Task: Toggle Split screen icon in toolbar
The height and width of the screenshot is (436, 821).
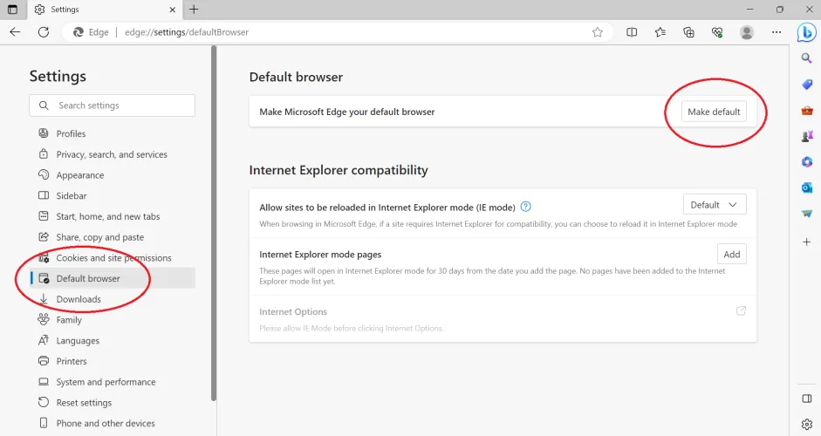Action: (x=632, y=32)
